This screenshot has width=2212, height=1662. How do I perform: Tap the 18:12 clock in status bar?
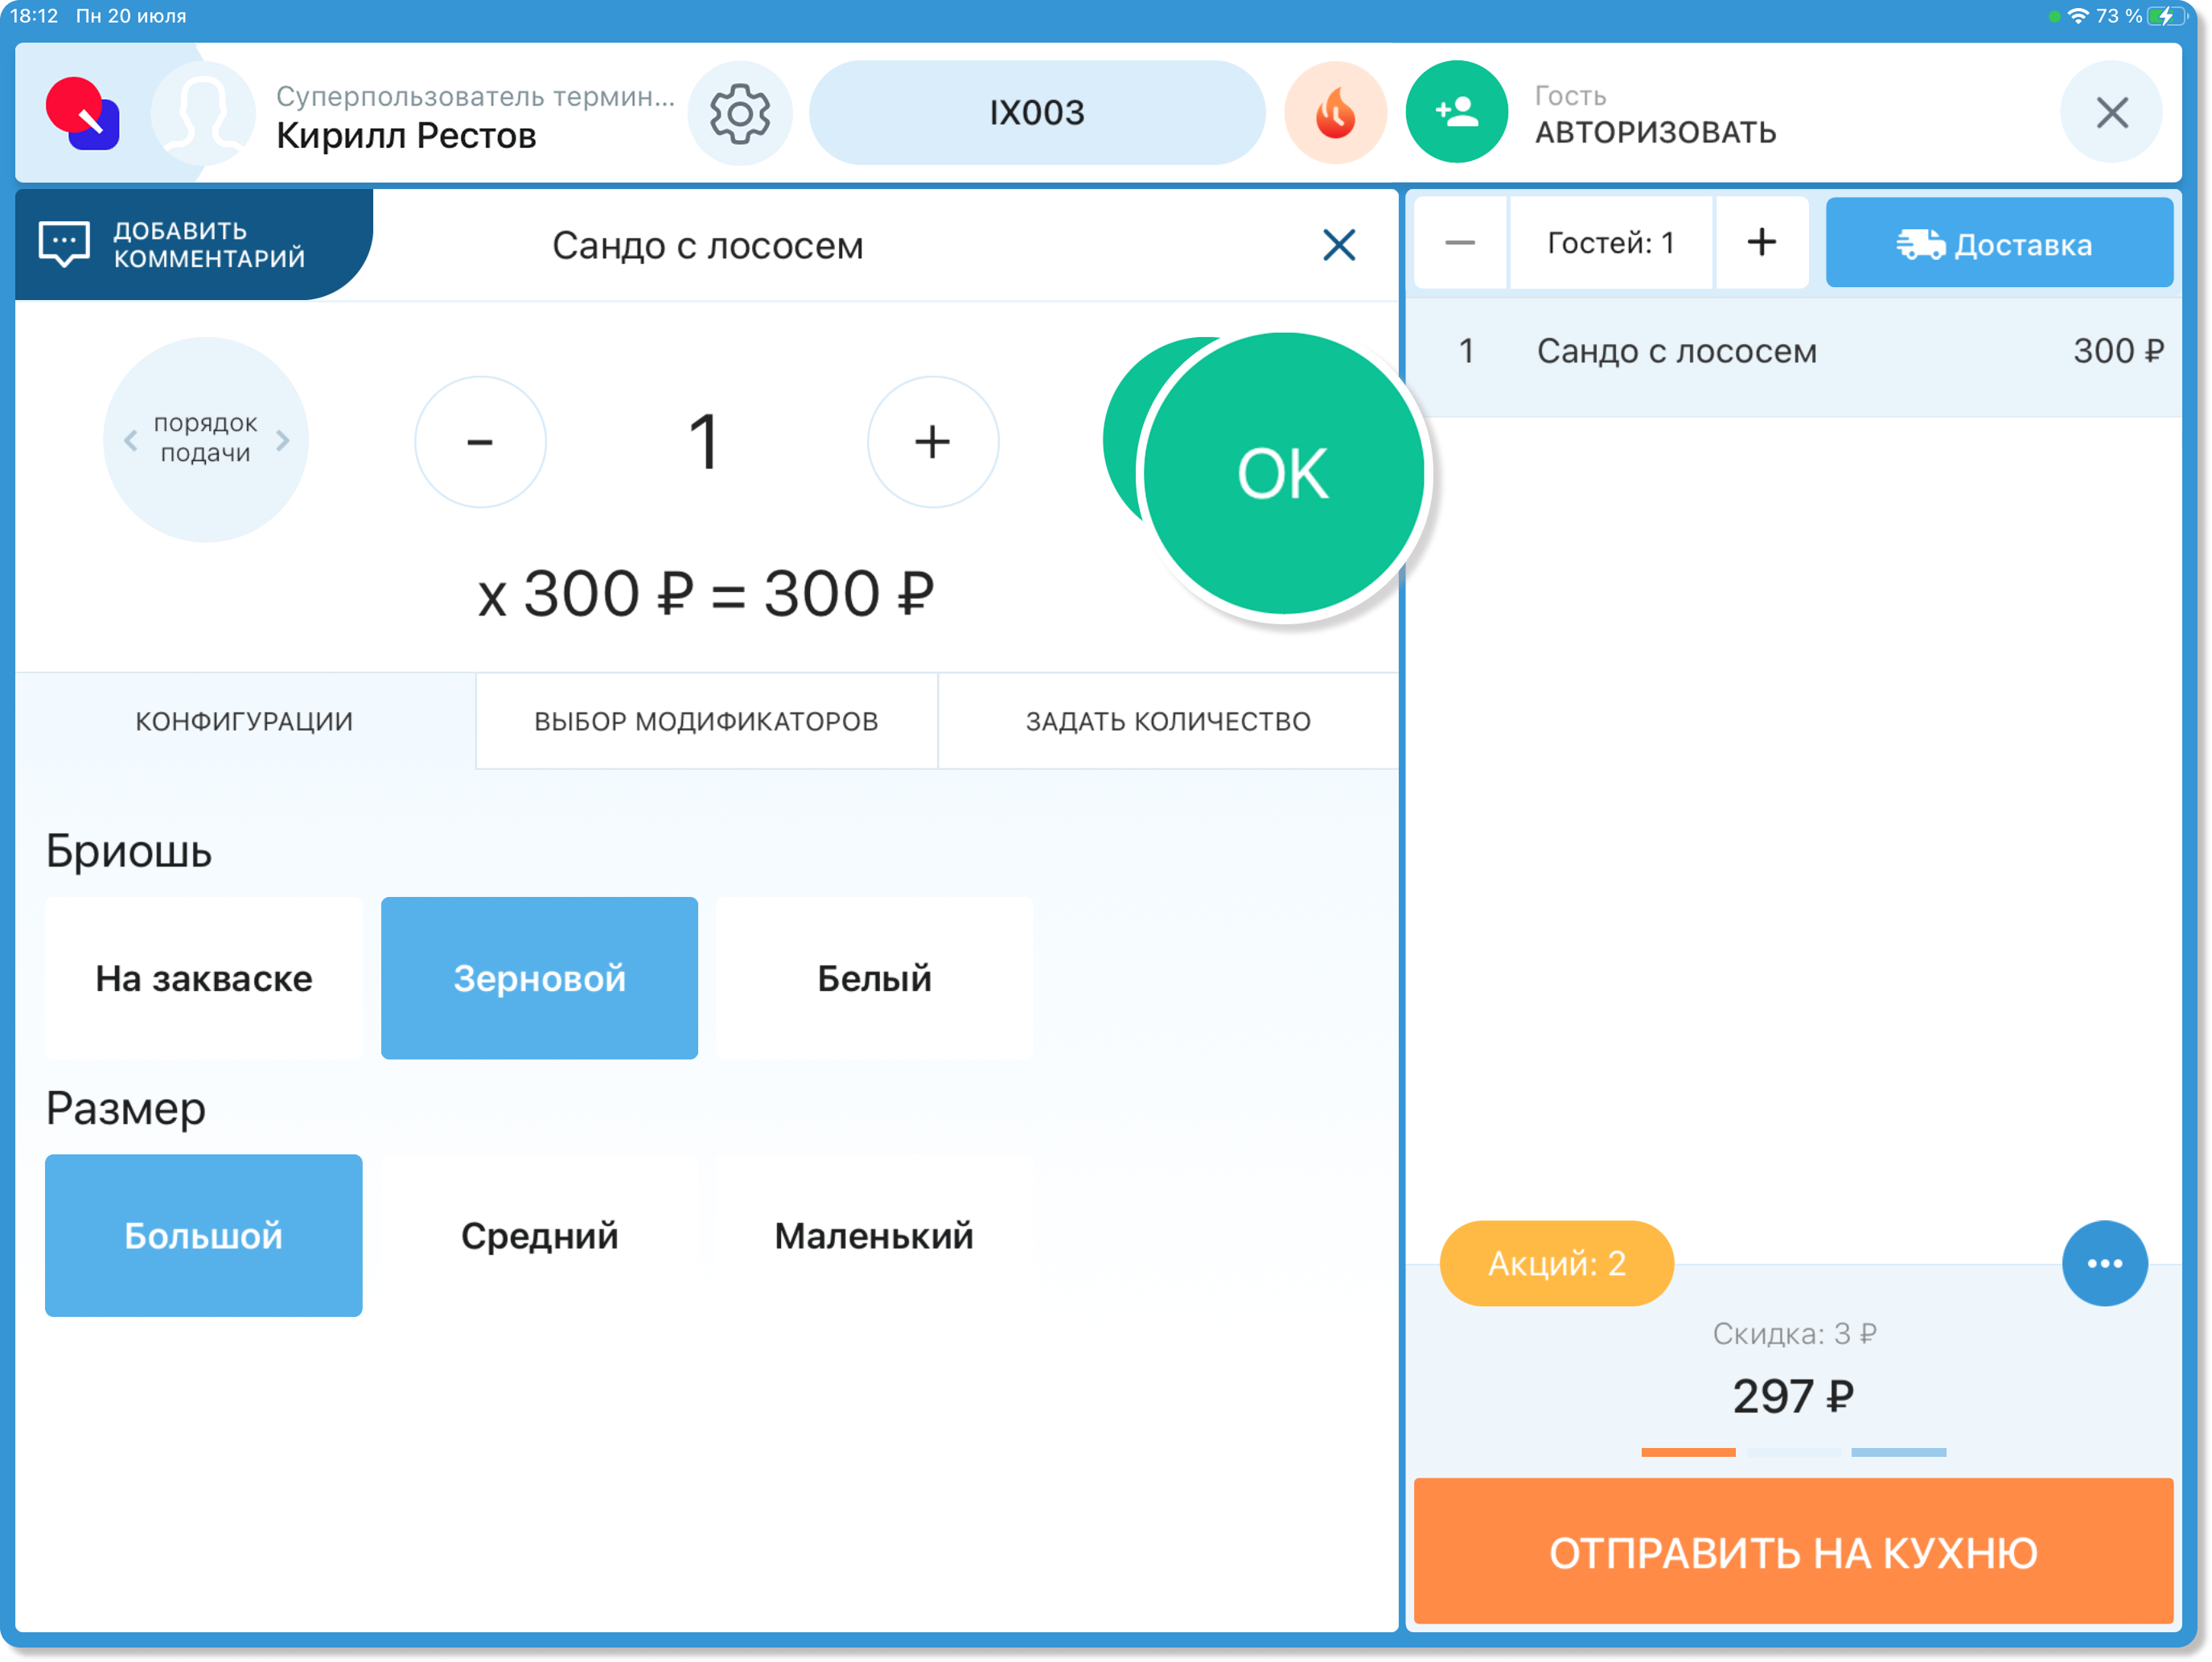34,16
